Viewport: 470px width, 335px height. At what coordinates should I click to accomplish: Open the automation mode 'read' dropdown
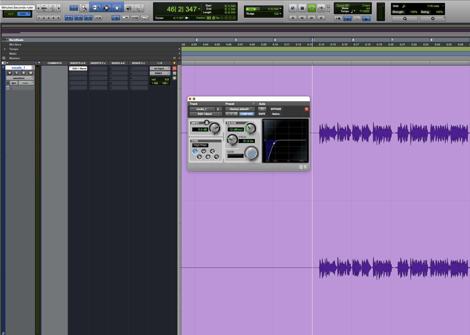(26, 83)
